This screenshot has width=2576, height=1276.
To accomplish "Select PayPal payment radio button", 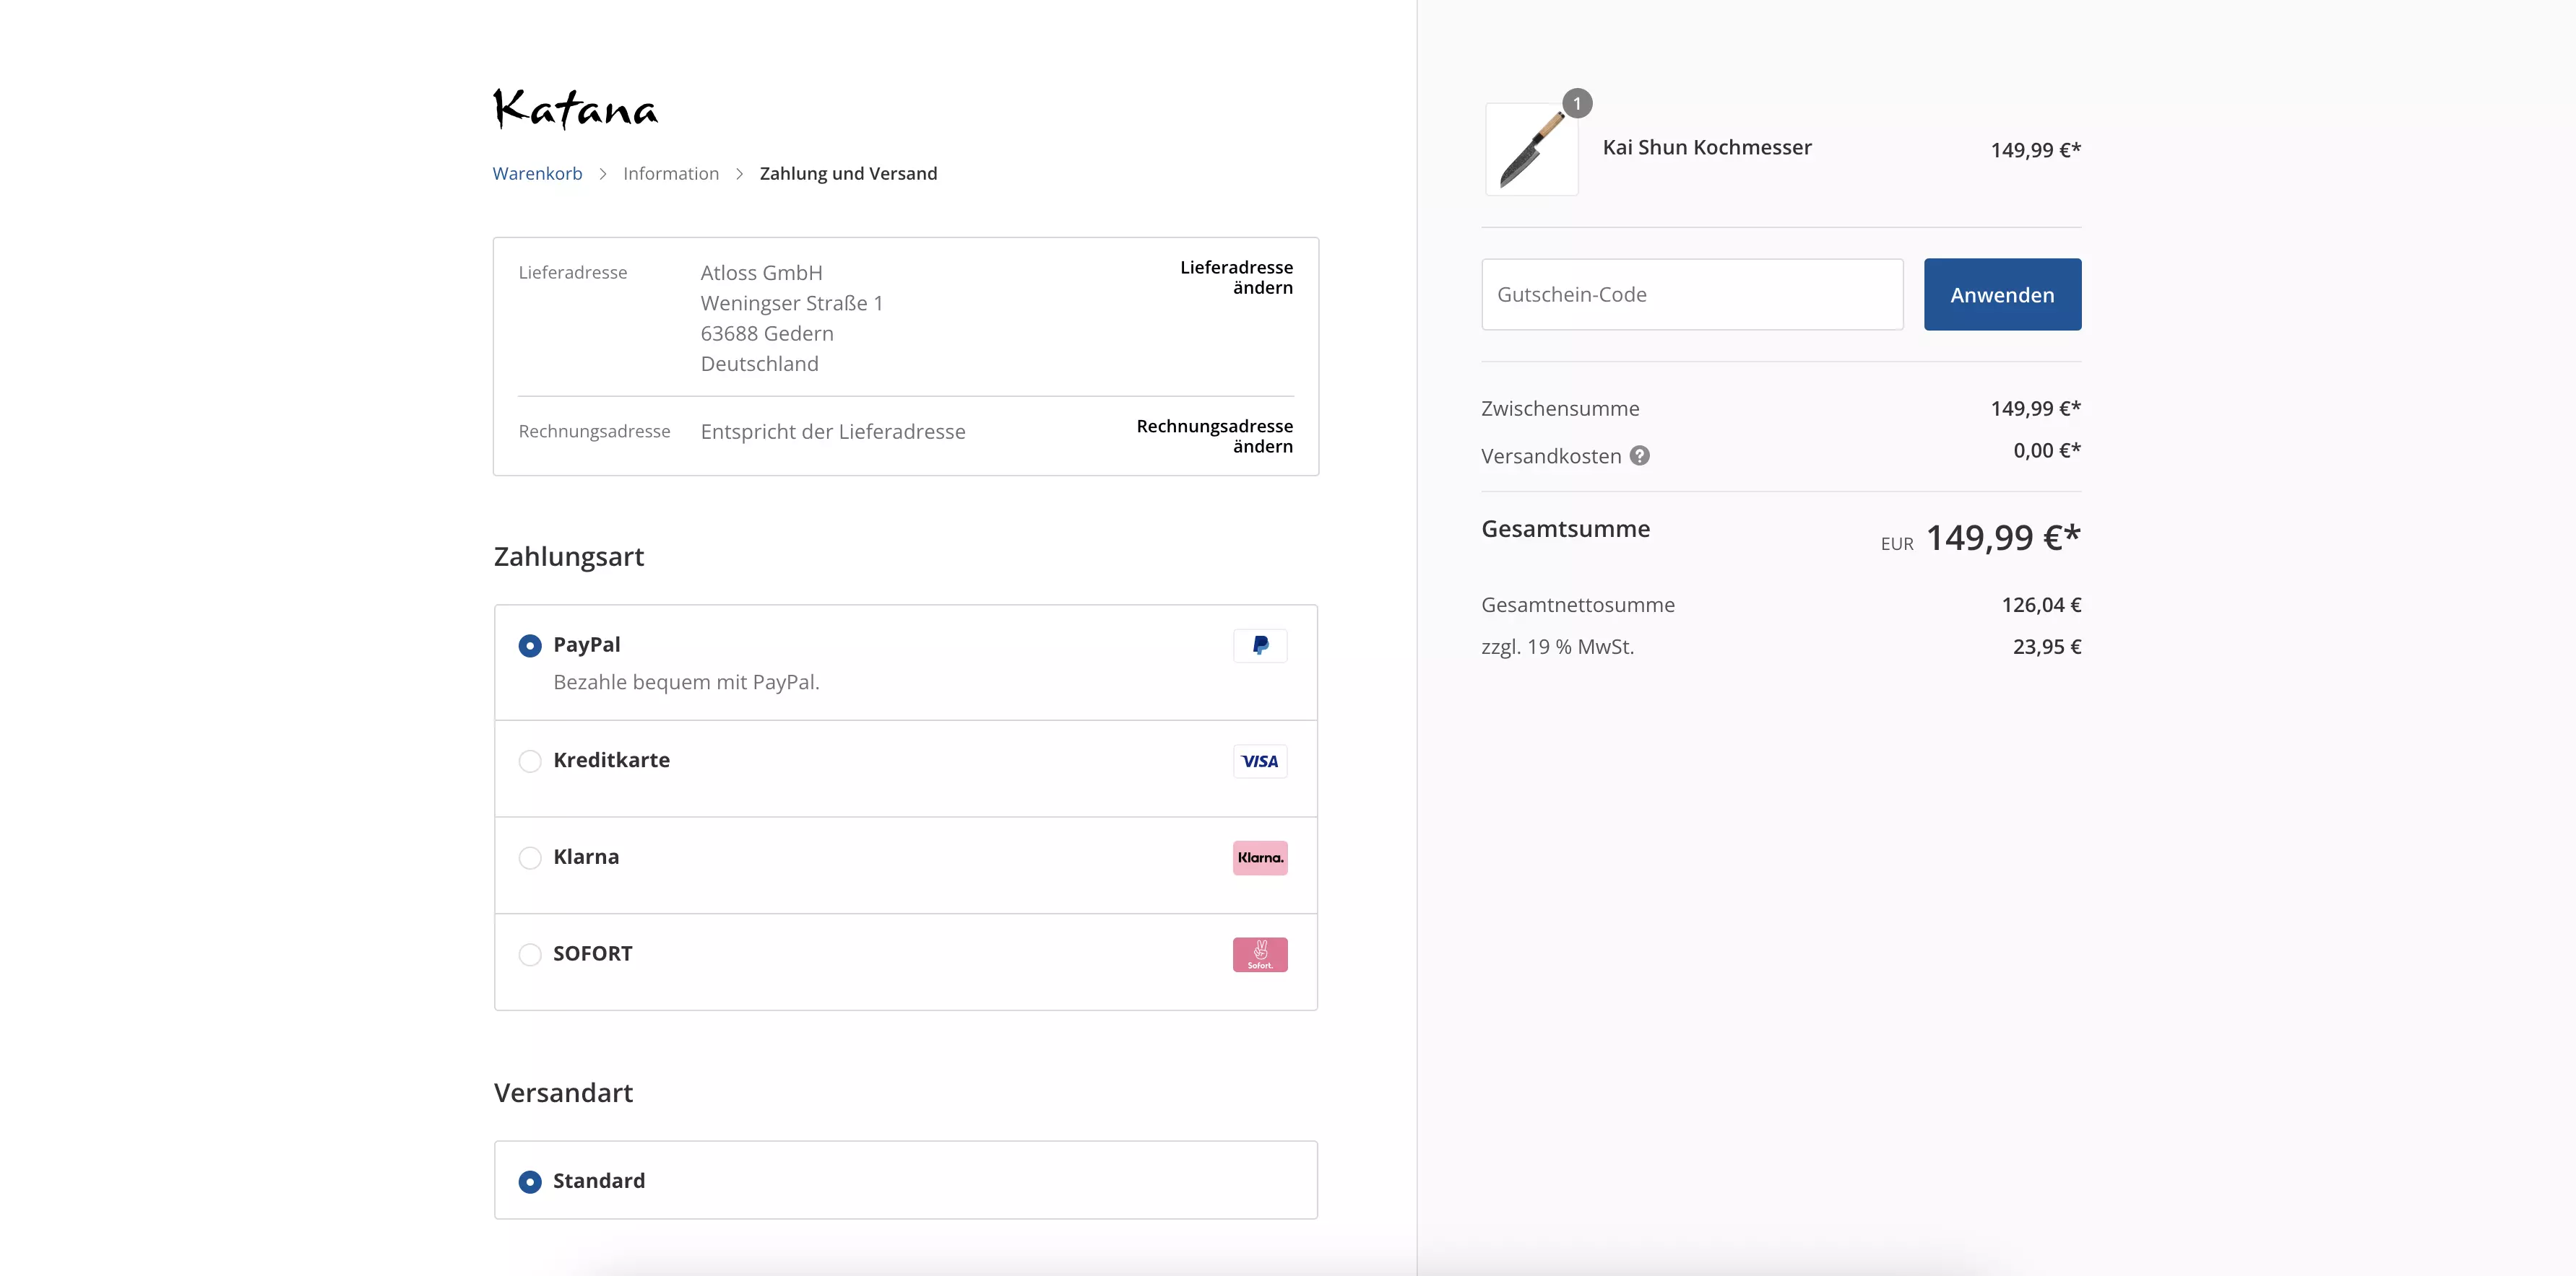I will coord(530,645).
